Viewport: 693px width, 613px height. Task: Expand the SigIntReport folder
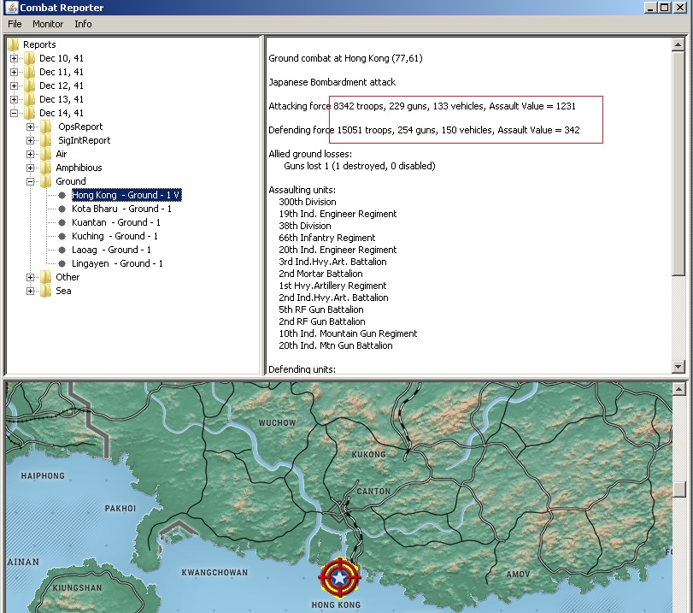pyautogui.click(x=30, y=141)
